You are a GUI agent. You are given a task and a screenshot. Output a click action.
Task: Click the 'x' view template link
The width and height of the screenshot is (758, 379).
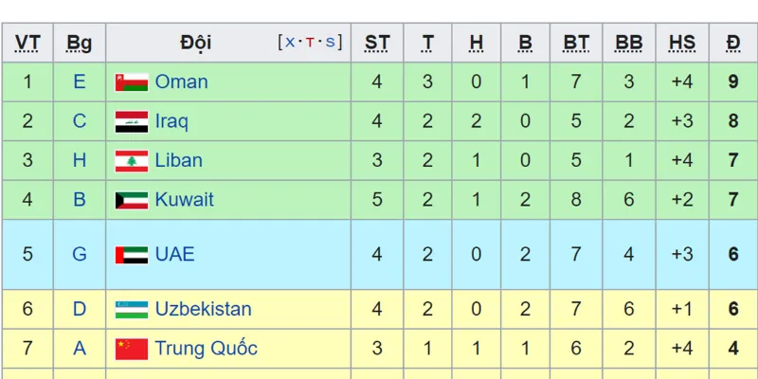coord(289,42)
